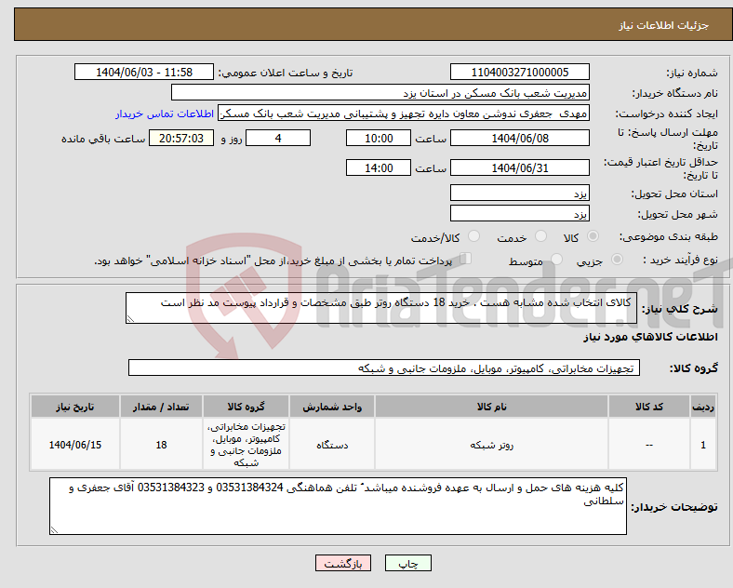Click the delivery city یزد field
Image resolution: width=733 pixels, height=588 pixels.
[x=520, y=213]
